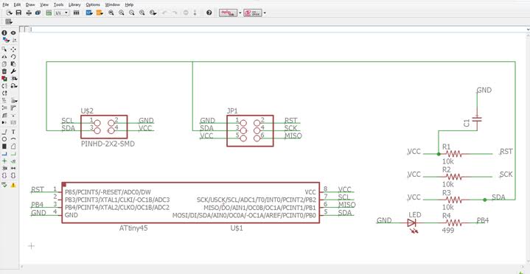
Task: Select the Delete trash can tool
Action: (4, 71)
